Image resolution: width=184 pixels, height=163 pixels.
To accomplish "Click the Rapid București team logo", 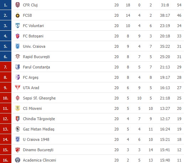I will pyautogui.click(x=17, y=57).
